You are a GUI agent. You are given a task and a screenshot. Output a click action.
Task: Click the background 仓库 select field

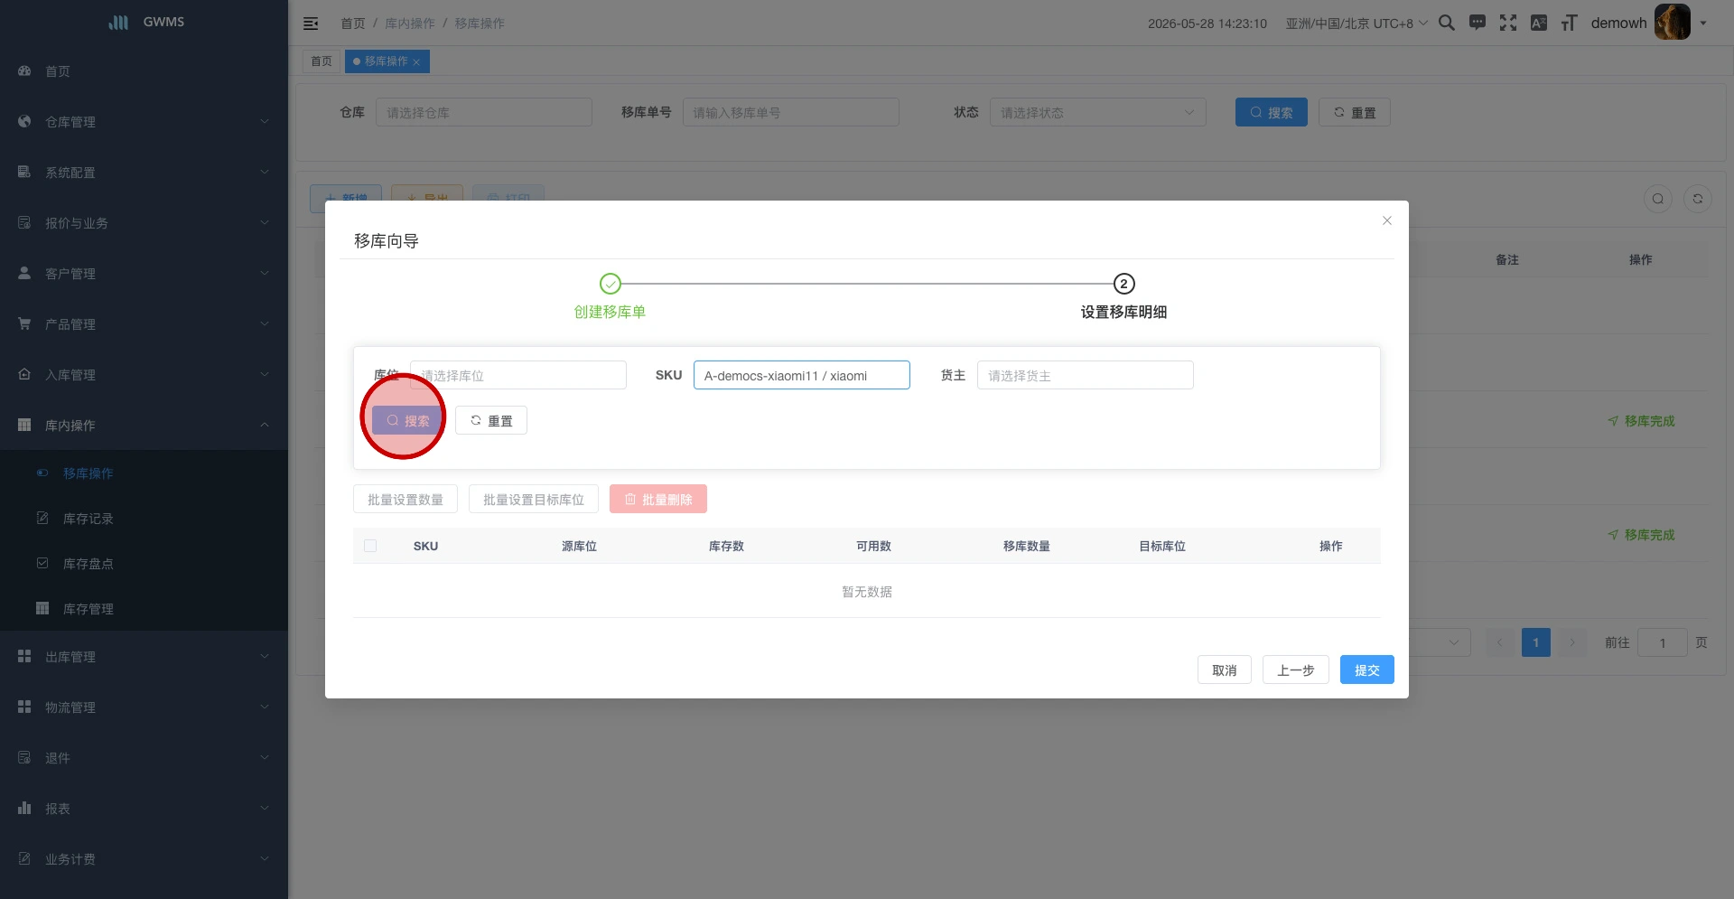(484, 112)
